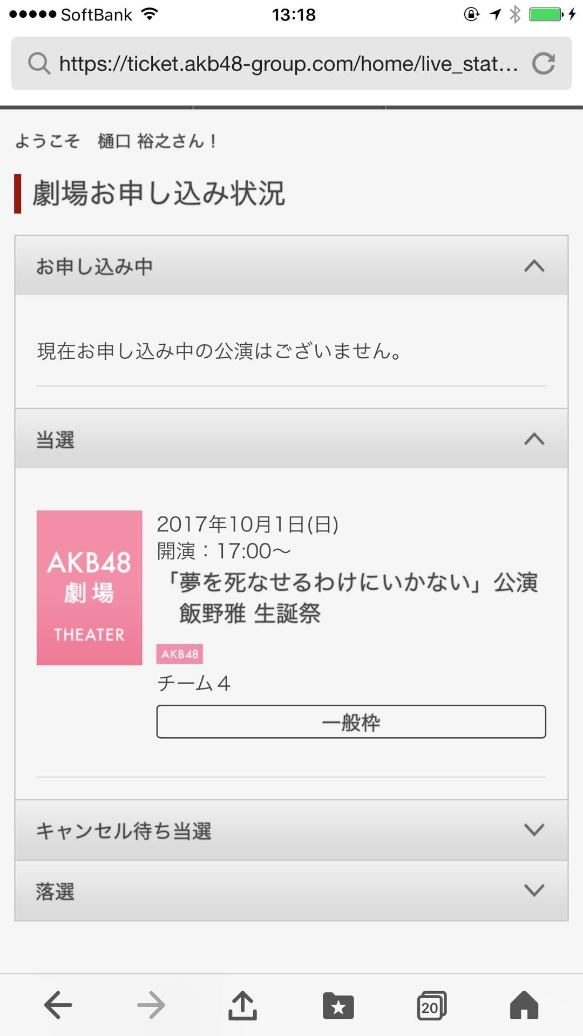Viewport: 583px width, 1036px height.
Task: Expand the キャンセル待ち当選 section
Action: 534,829
